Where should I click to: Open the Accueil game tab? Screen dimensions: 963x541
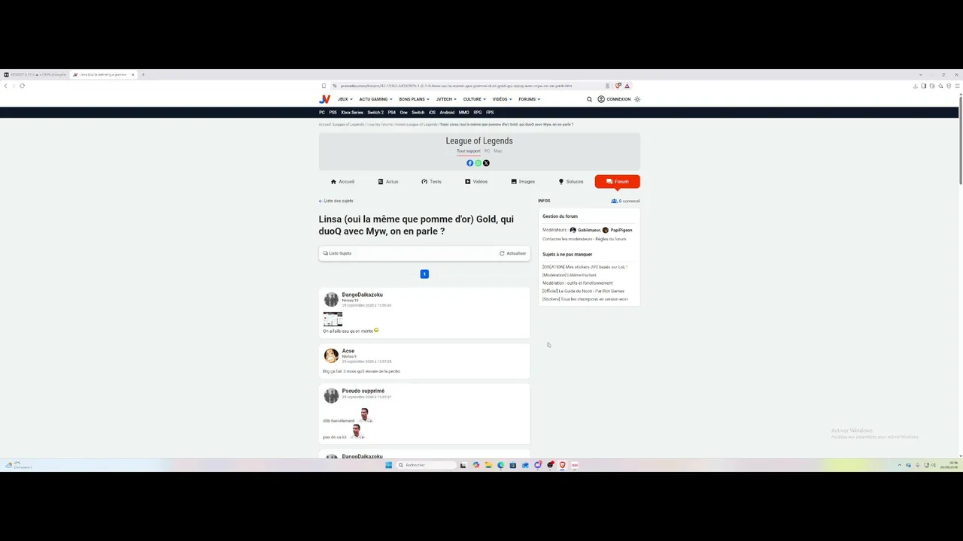[342, 182]
